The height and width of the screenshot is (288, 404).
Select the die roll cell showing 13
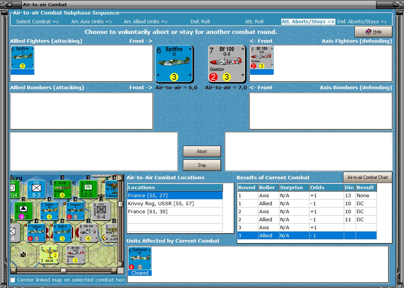coord(349,195)
